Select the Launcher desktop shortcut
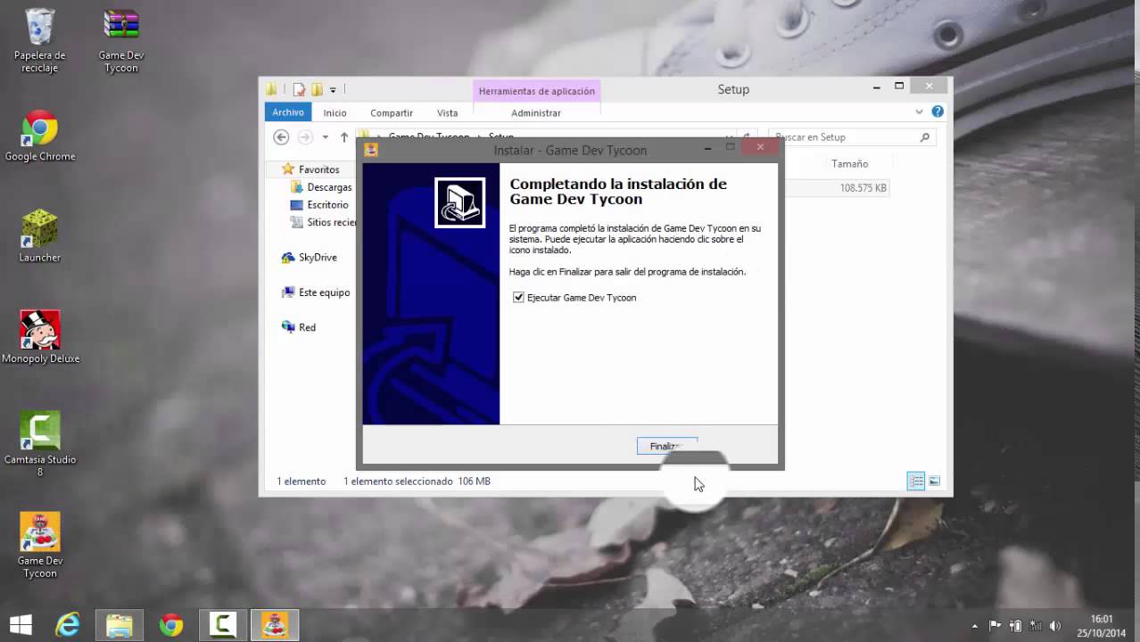 coord(40,236)
